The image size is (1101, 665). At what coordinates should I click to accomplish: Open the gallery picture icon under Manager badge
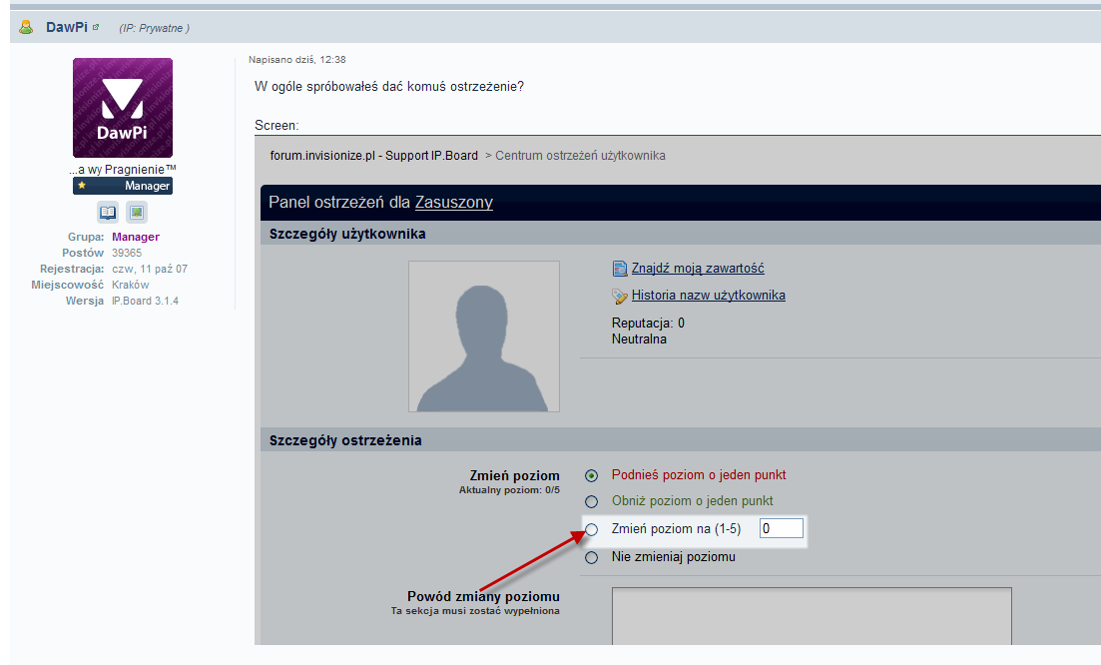point(137,212)
